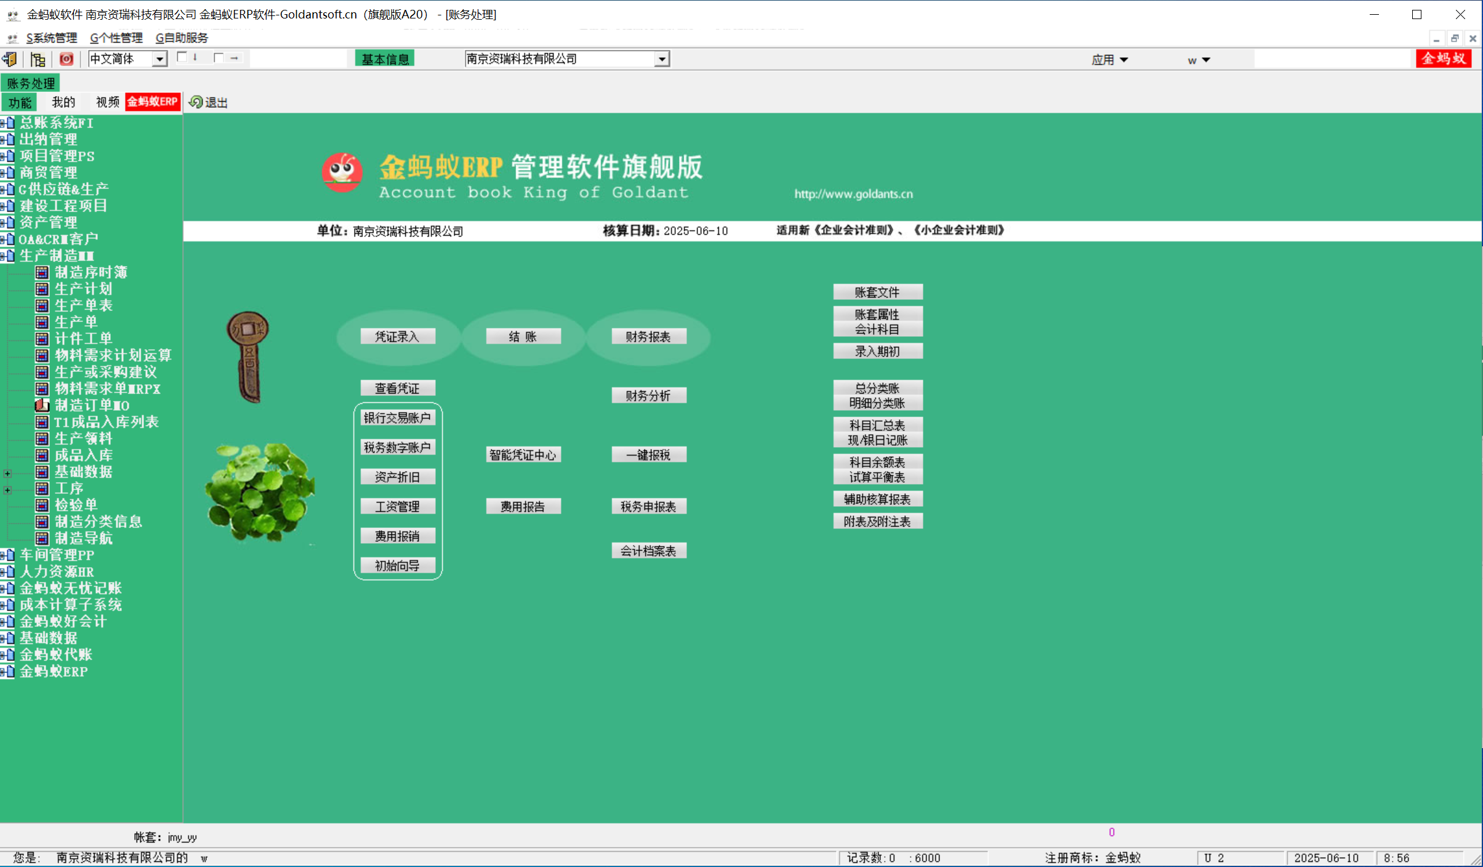This screenshot has width=1483, height=867.
Task: Click the 结账 button
Action: [523, 336]
